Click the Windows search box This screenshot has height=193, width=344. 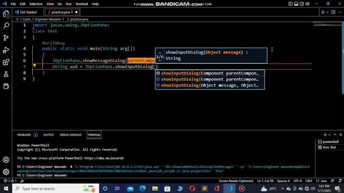point(56,188)
